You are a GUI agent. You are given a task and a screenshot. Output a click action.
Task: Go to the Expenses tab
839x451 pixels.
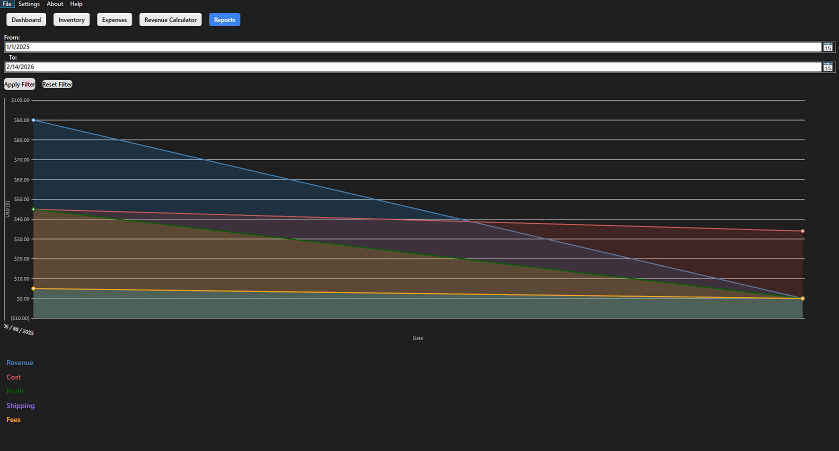tap(114, 20)
